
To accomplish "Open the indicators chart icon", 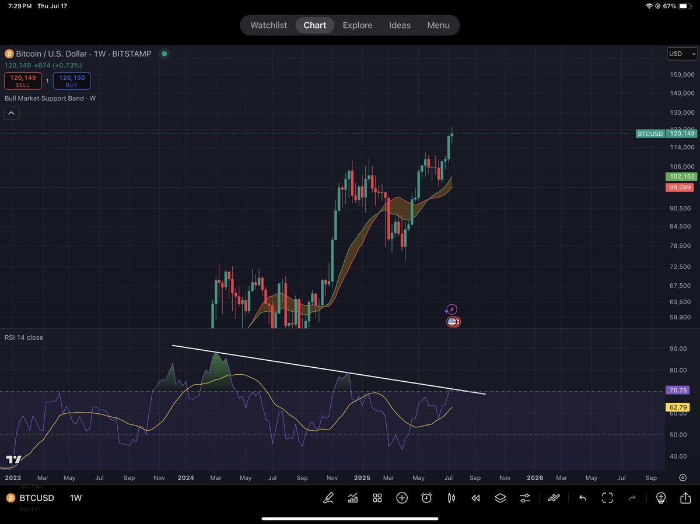I will (353, 498).
